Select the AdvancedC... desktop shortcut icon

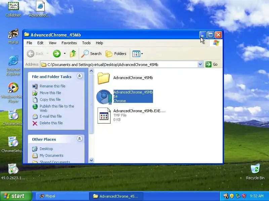40,6
